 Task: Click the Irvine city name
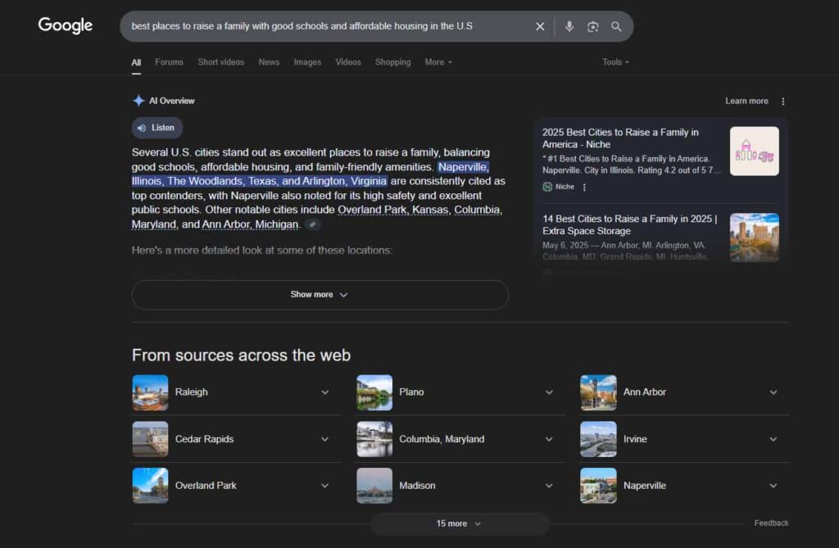(635, 439)
